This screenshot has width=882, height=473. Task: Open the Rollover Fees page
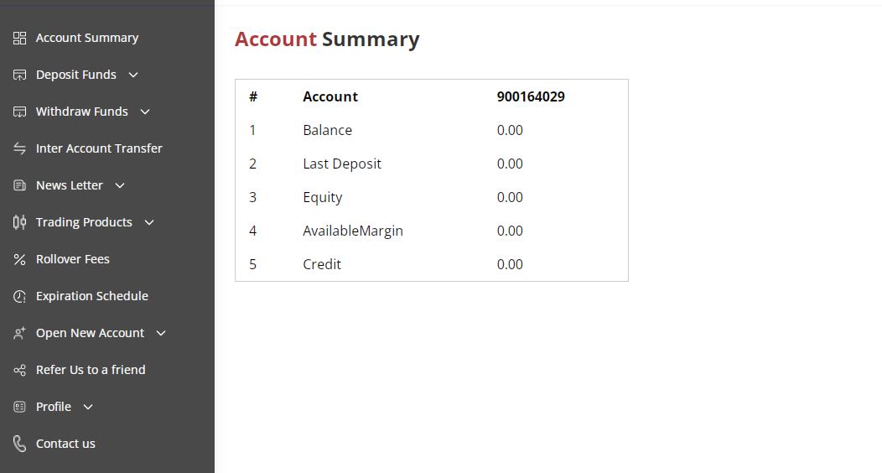(73, 259)
